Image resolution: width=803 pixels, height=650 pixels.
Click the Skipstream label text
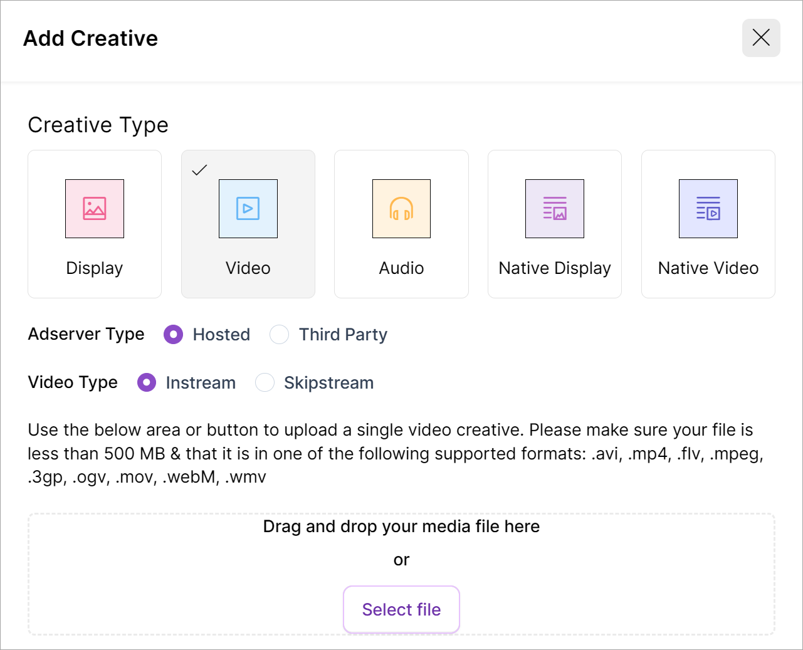pyautogui.click(x=328, y=383)
